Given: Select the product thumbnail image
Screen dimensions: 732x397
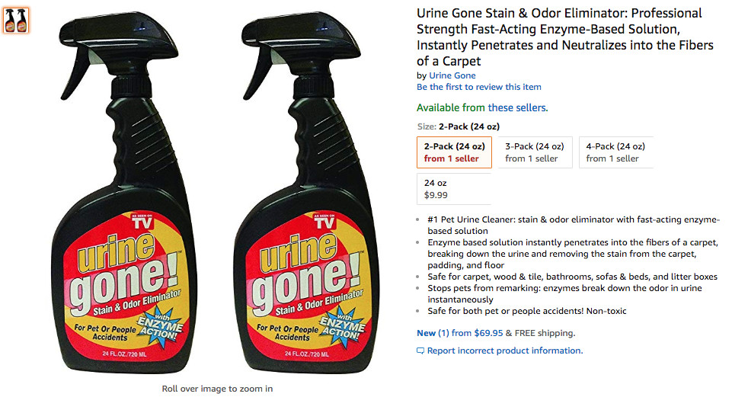Looking at the screenshot, I should (x=16, y=20).
